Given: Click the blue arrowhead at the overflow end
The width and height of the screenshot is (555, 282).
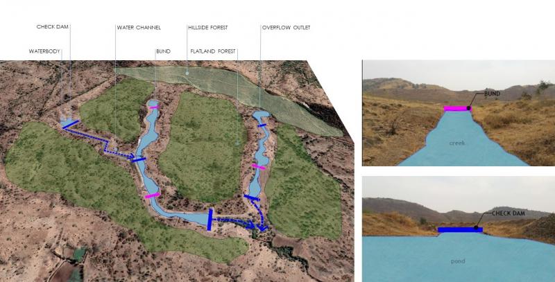Looking at the screenshot, I should pos(263,229).
